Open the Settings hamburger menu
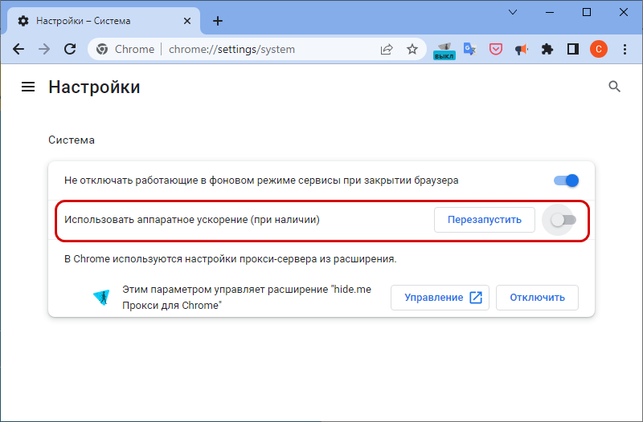643x422 pixels. coord(28,87)
